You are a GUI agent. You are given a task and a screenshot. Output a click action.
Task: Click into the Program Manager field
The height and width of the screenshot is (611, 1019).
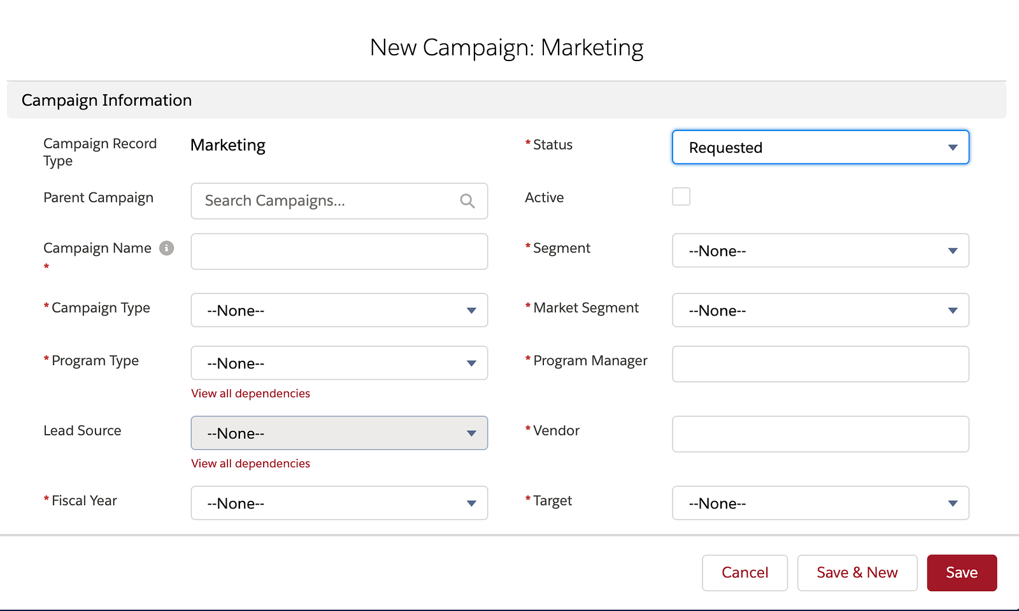point(820,364)
